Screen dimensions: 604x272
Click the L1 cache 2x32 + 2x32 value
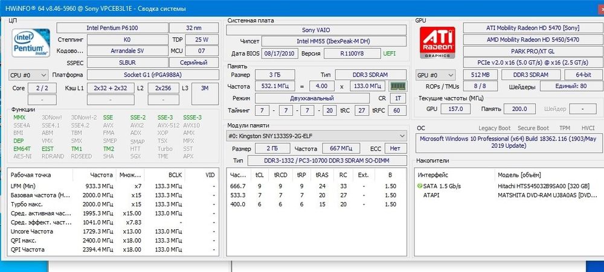111,88
